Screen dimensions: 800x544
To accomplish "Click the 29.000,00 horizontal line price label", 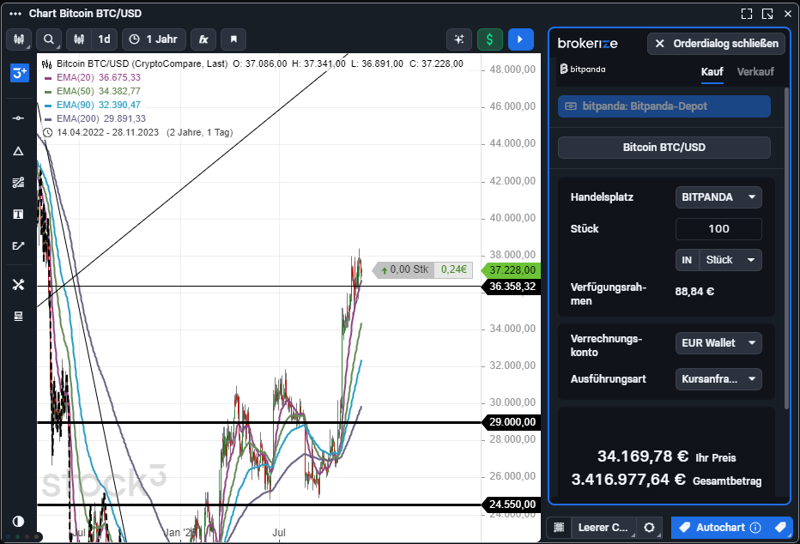I will coord(512,422).
